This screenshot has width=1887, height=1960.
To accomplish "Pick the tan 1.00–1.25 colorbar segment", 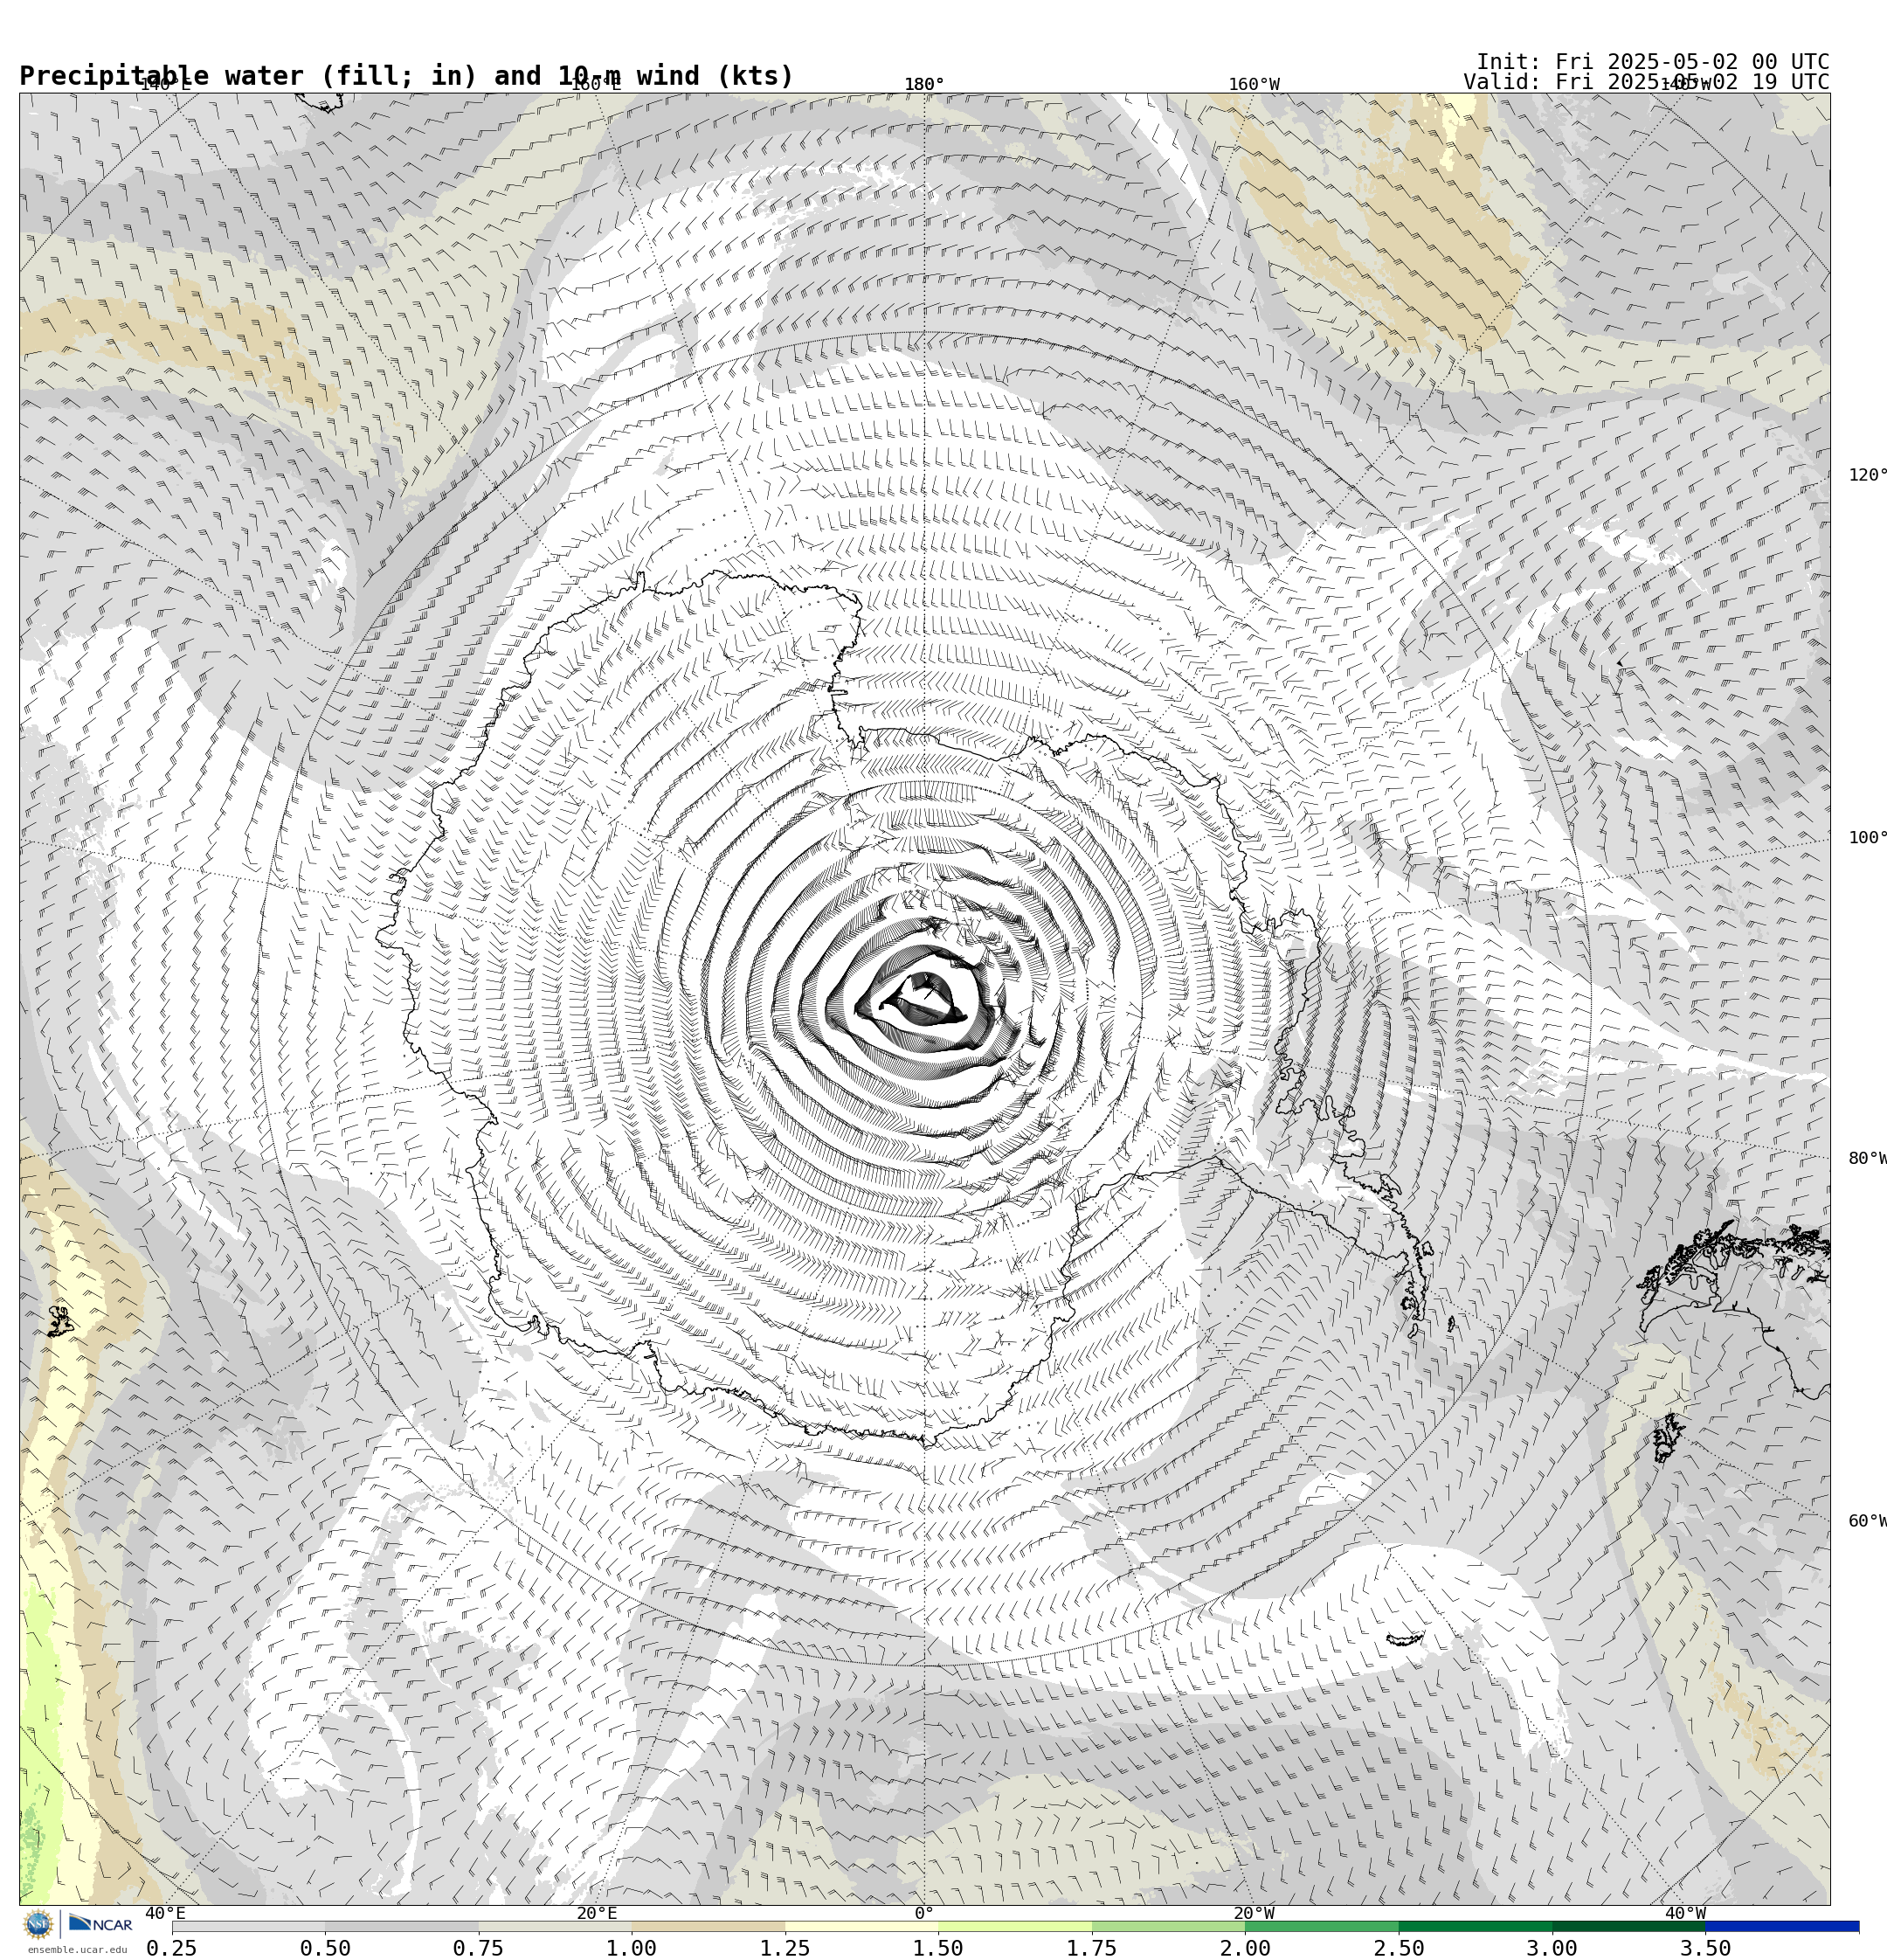I will click(x=708, y=1926).
